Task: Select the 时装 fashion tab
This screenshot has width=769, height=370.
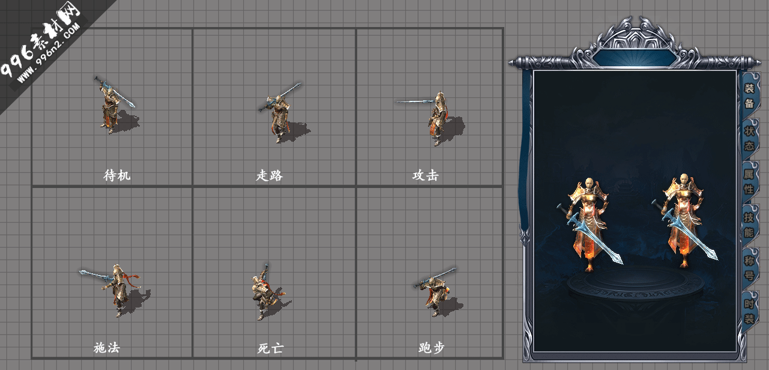Action: pos(749,311)
